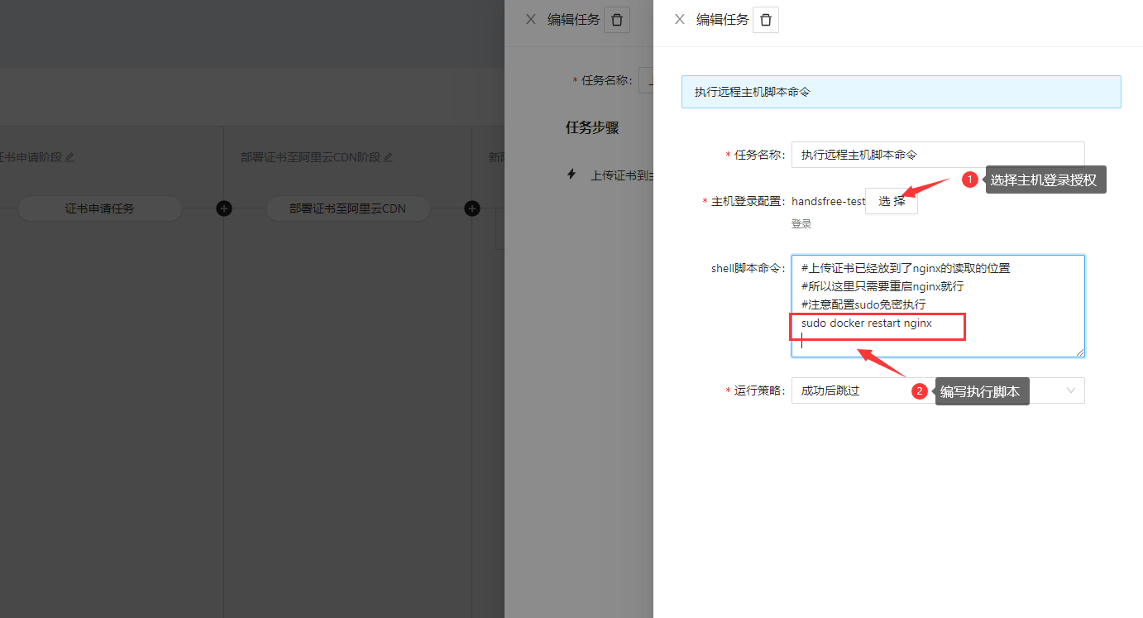The width and height of the screenshot is (1143, 618).
Task: Click plus icon after 部署证书至阿里云CDN task
Action: [471, 208]
